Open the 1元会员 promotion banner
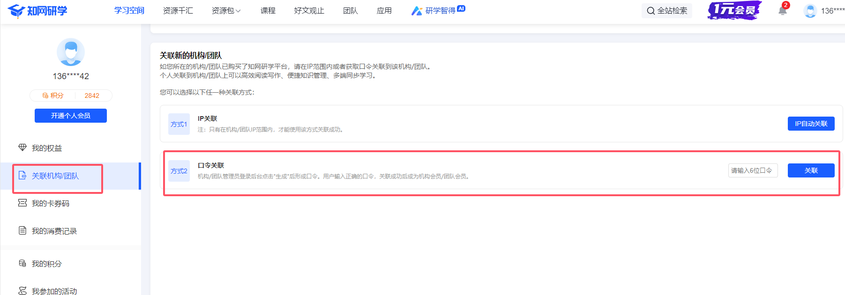This screenshot has height=295, width=845. 734,10
